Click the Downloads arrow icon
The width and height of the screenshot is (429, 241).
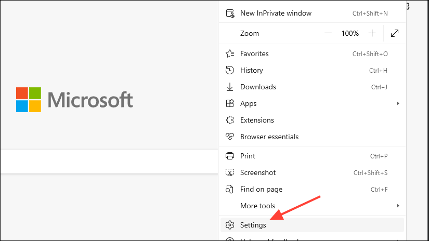(x=230, y=87)
